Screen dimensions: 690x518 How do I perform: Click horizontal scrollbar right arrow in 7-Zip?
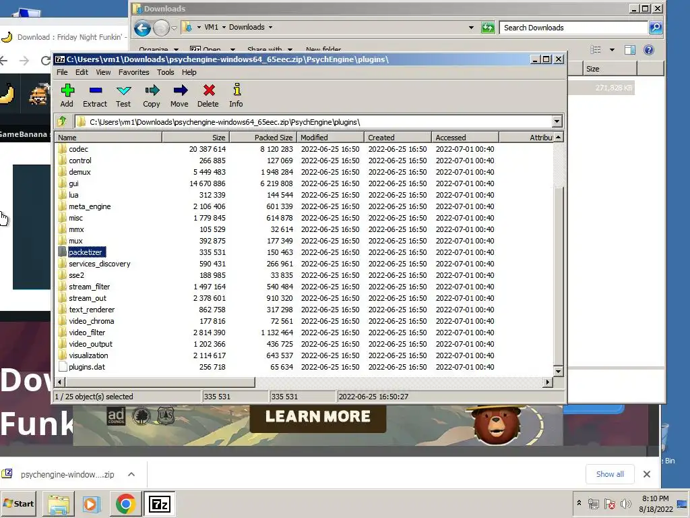(x=548, y=382)
